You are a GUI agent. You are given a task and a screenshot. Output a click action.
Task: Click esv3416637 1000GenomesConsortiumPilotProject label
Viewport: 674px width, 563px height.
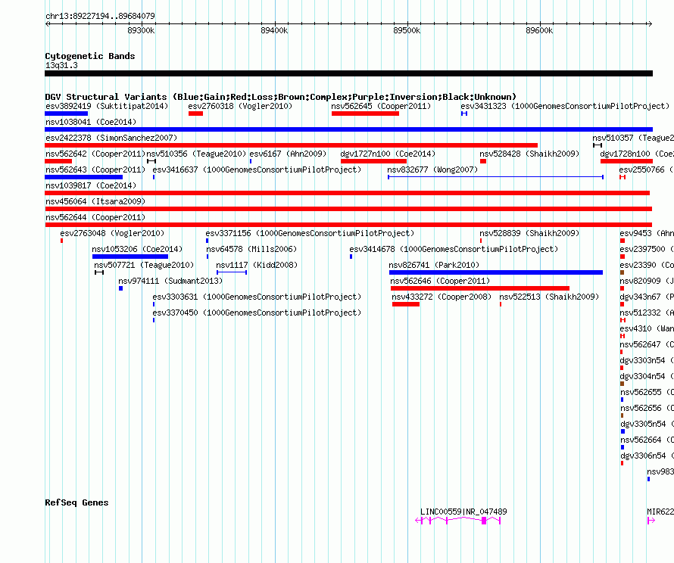tap(257, 170)
